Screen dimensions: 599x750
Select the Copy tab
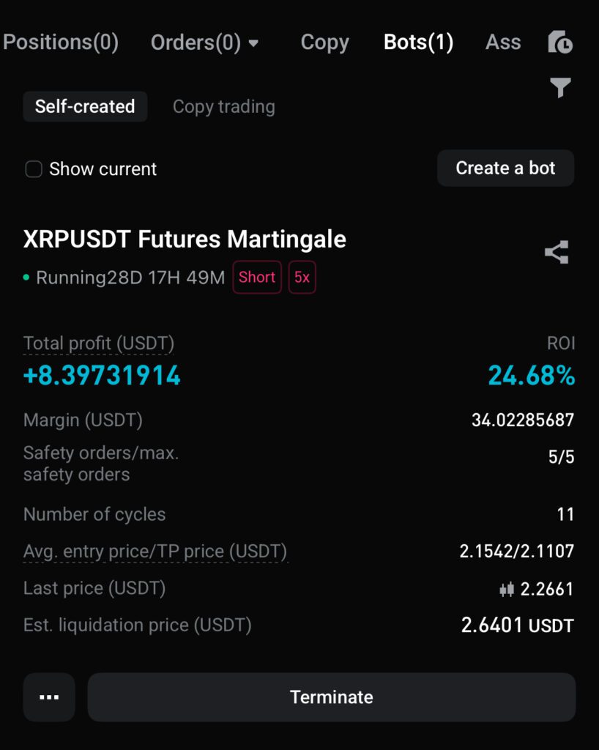pos(324,42)
